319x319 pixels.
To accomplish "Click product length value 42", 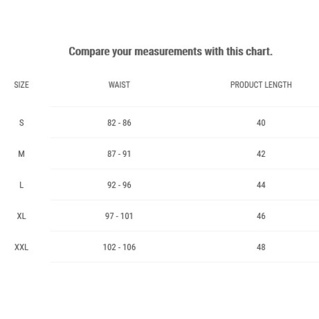I will point(261,154).
